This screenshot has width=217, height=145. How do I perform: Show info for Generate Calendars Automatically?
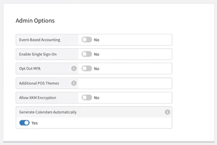click(167, 112)
